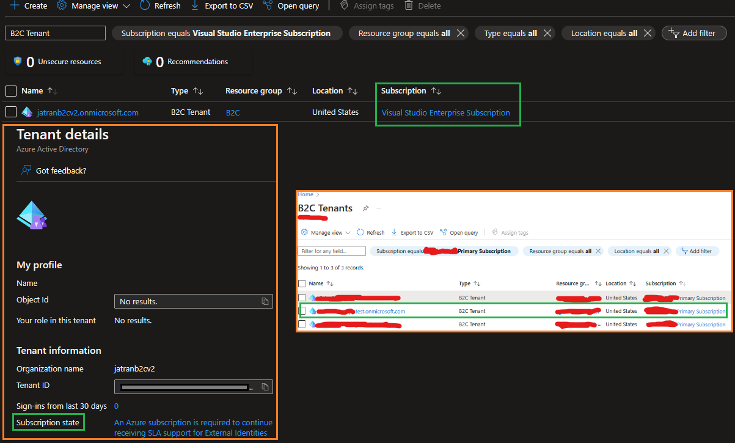This screenshot has height=443, width=735.
Task: Click the Object Id No results field
Action: pos(193,301)
